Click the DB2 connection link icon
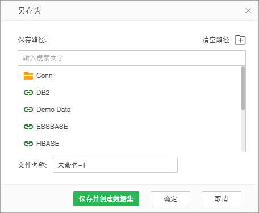The height and width of the screenshot is (213, 259). point(28,93)
